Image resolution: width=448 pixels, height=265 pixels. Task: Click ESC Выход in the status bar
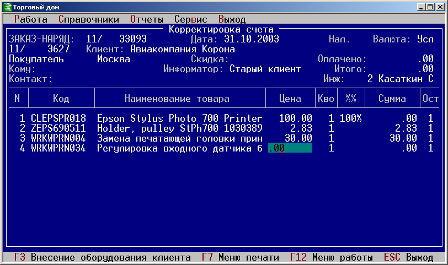coord(409,257)
